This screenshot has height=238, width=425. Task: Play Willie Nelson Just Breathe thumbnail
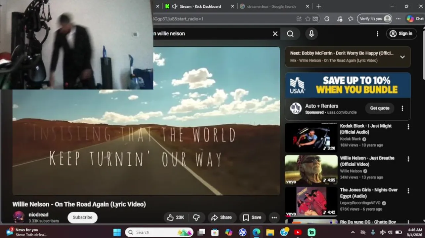311,170
